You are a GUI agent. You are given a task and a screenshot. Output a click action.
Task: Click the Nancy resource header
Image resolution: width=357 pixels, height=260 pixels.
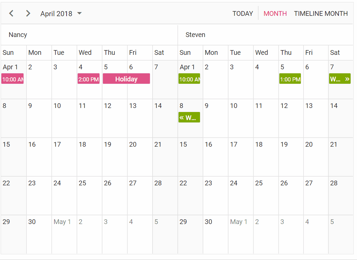[18, 35]
